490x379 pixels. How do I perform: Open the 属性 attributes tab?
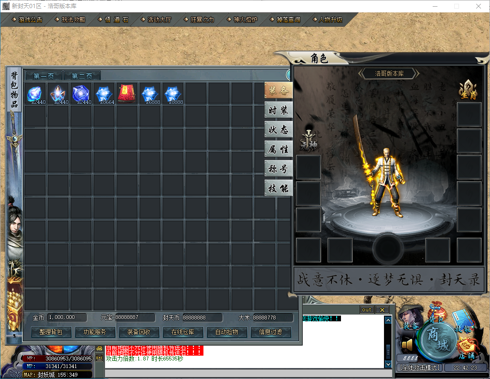pyautogui.click(x=278, y=149)
